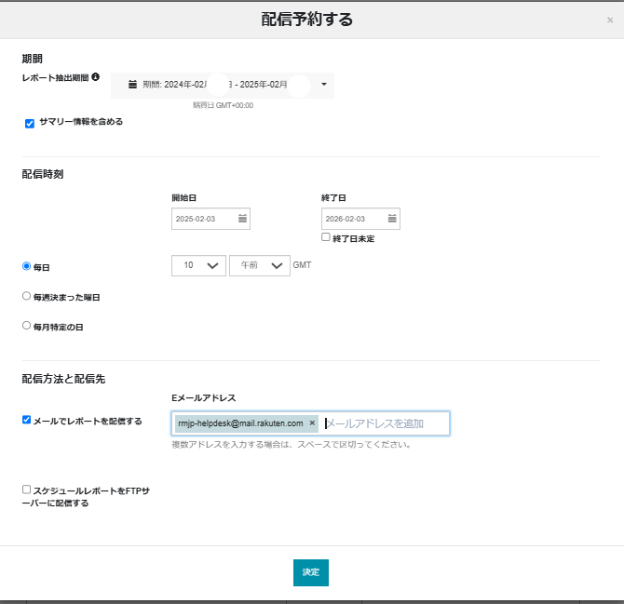Click the 終了日 date field 2026-02-03
The height and width of the screenshot is (604, 624).
pos(354,219)
